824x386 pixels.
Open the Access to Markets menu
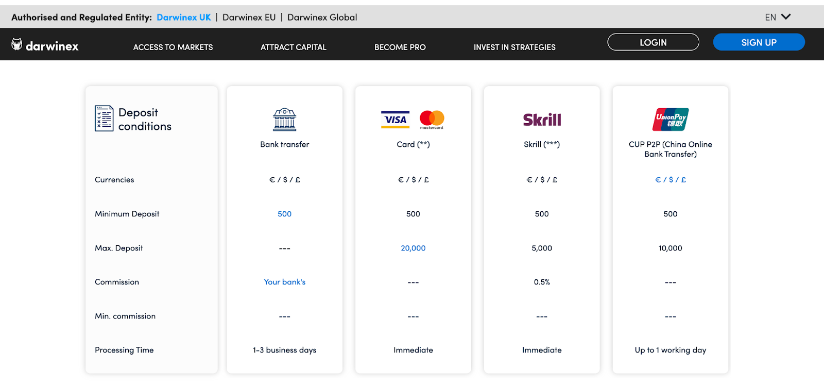(x=173, y=47)
